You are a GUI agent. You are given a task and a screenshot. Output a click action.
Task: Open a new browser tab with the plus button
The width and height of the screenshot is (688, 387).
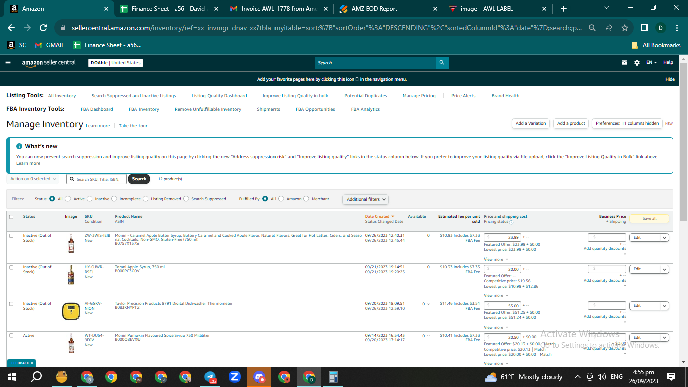coord(563,9)
